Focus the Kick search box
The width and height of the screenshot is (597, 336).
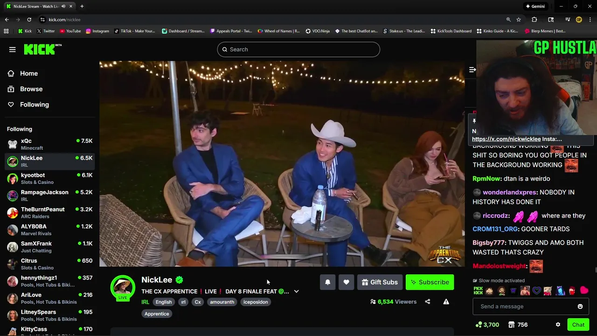click(298, 49)
